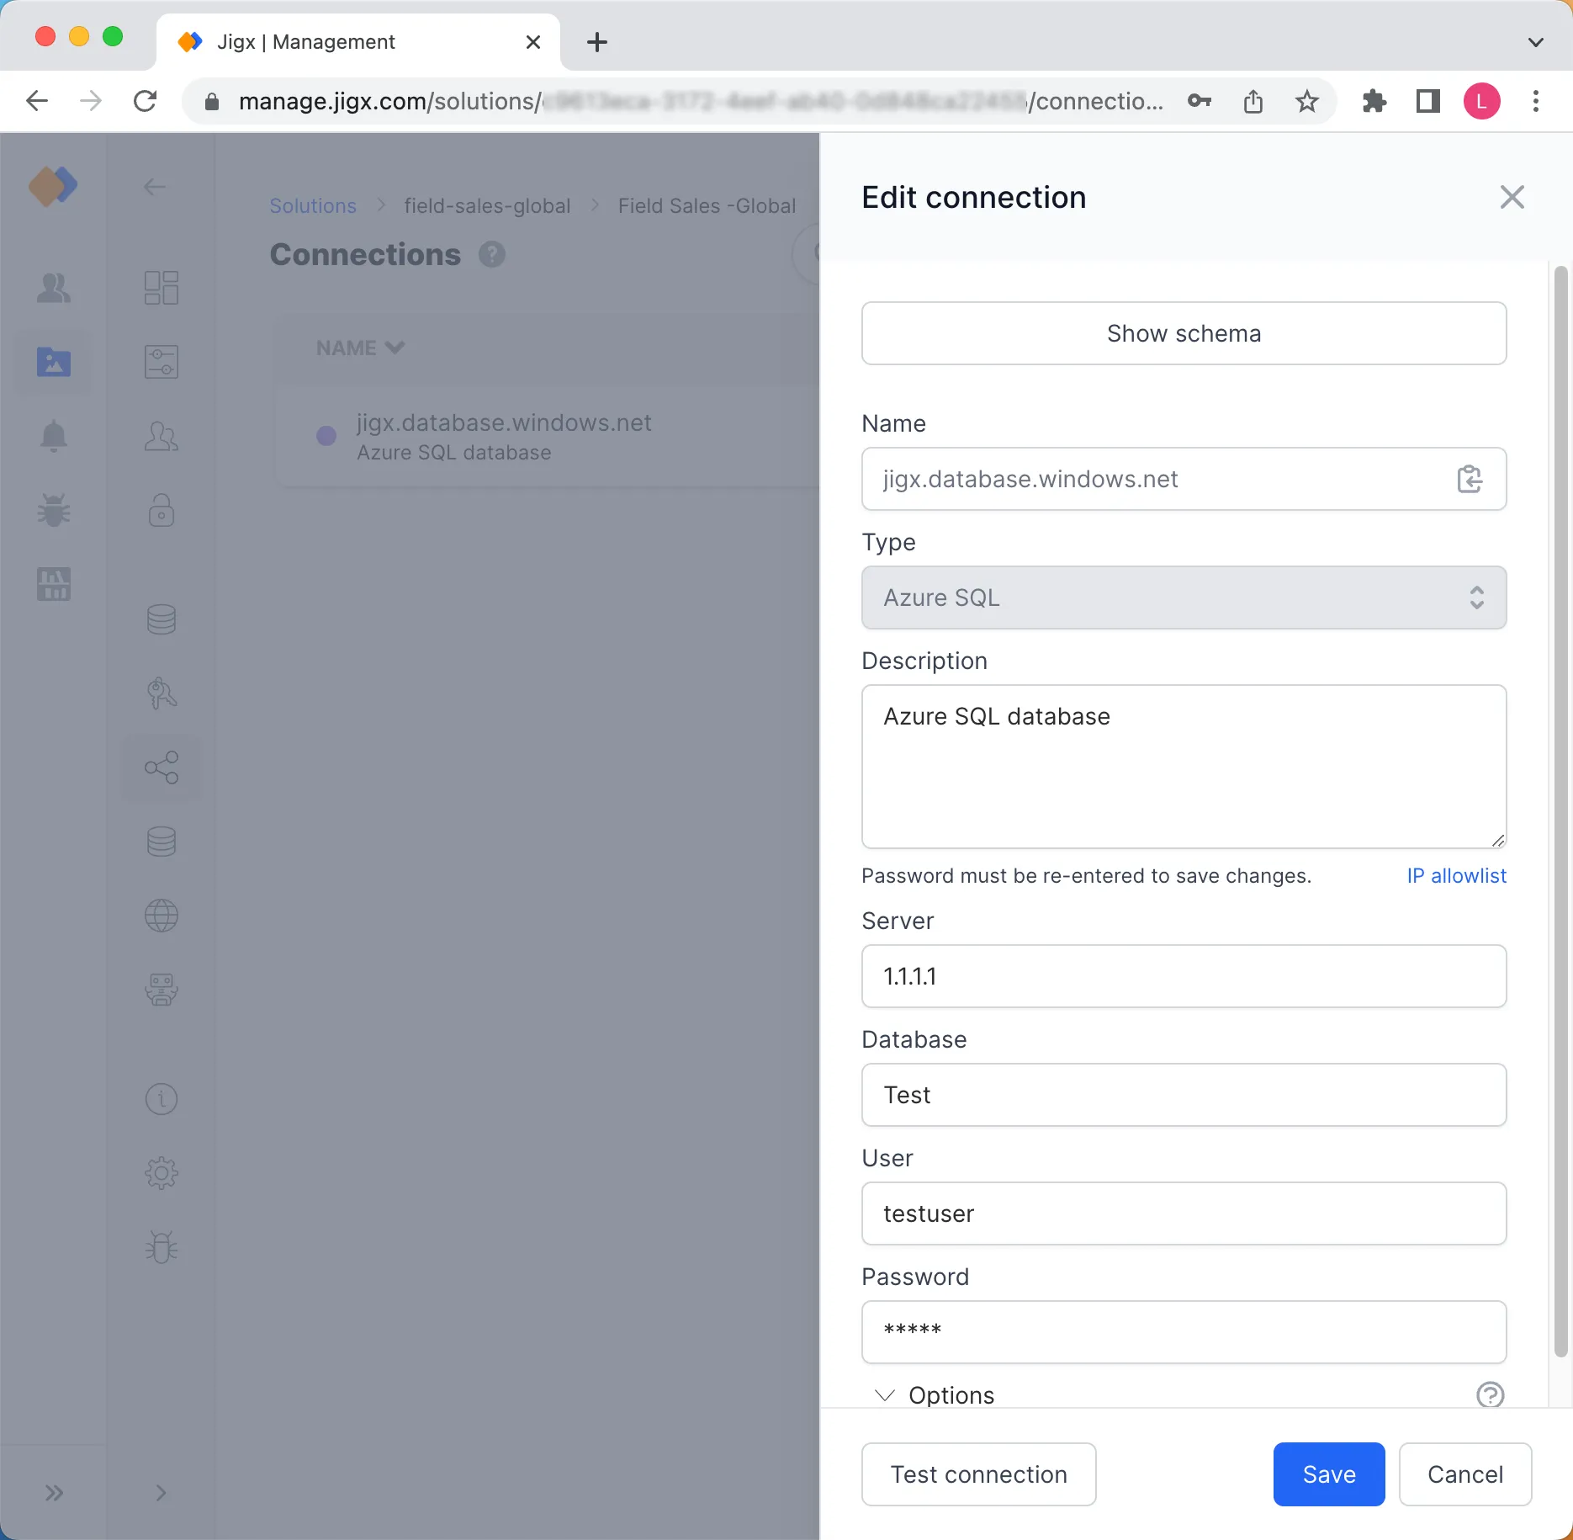
Task: Open the keys credentials icon
Action: pos(162,693)
